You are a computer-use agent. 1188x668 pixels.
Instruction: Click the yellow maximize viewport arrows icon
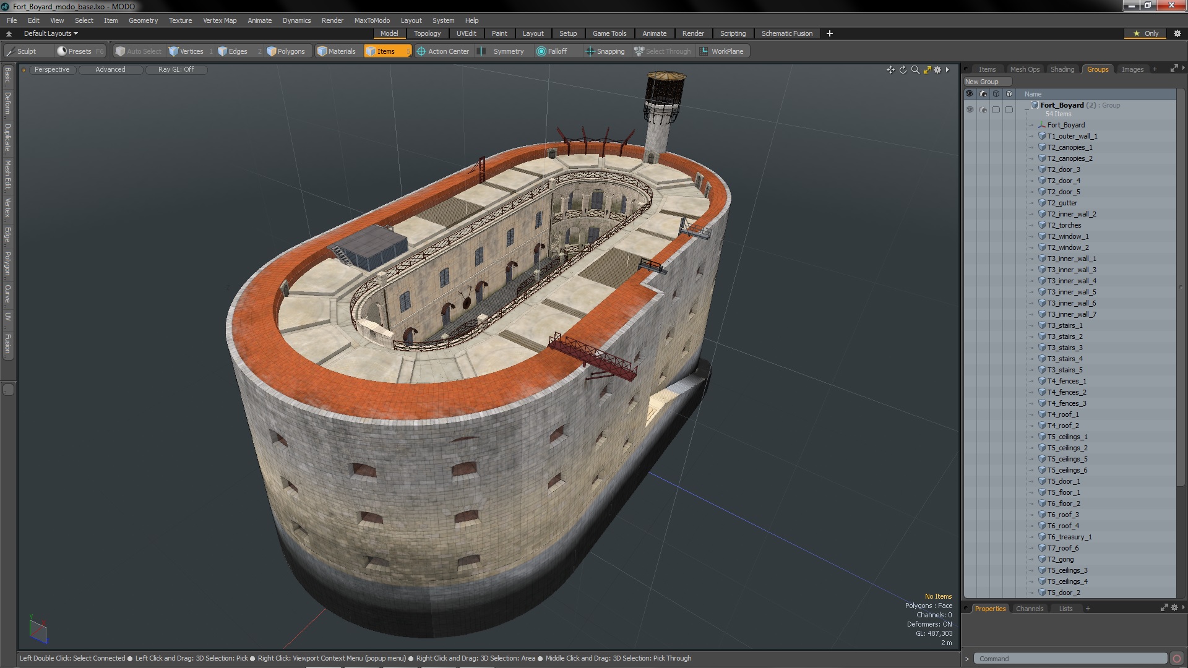click(927, 70)
